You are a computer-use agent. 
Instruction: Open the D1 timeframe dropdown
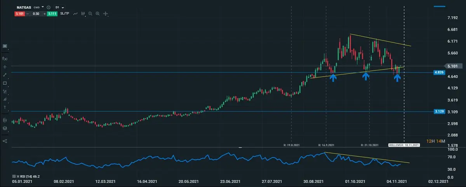click(x=60, y=7)
